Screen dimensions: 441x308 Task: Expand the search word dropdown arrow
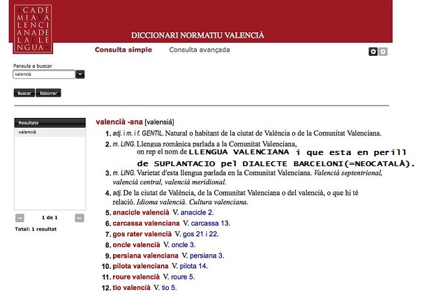(x=80, y=74)
